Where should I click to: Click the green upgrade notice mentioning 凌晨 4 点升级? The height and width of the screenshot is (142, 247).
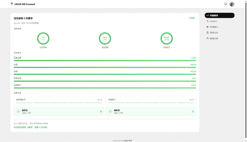click(31, 127)
